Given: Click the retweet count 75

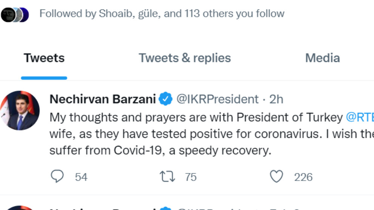Looking at the screenshot, I should tap(191, 177).
